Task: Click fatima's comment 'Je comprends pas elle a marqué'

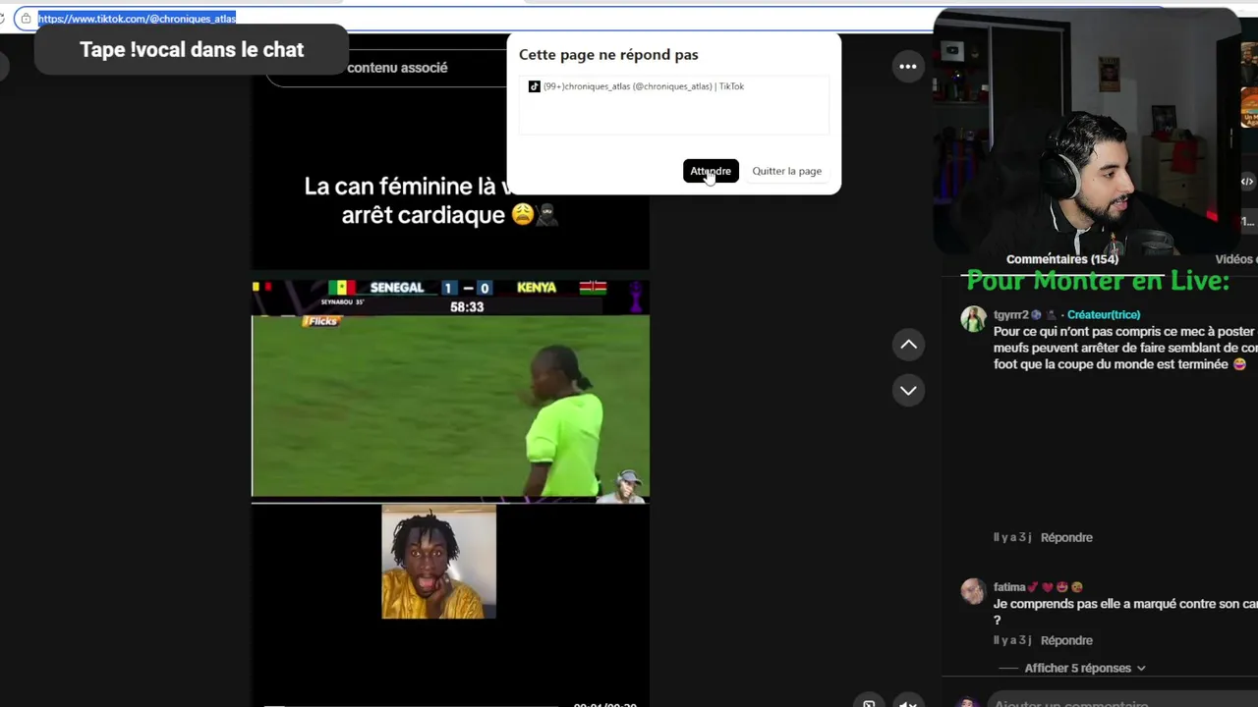Action: point(1125,612)
